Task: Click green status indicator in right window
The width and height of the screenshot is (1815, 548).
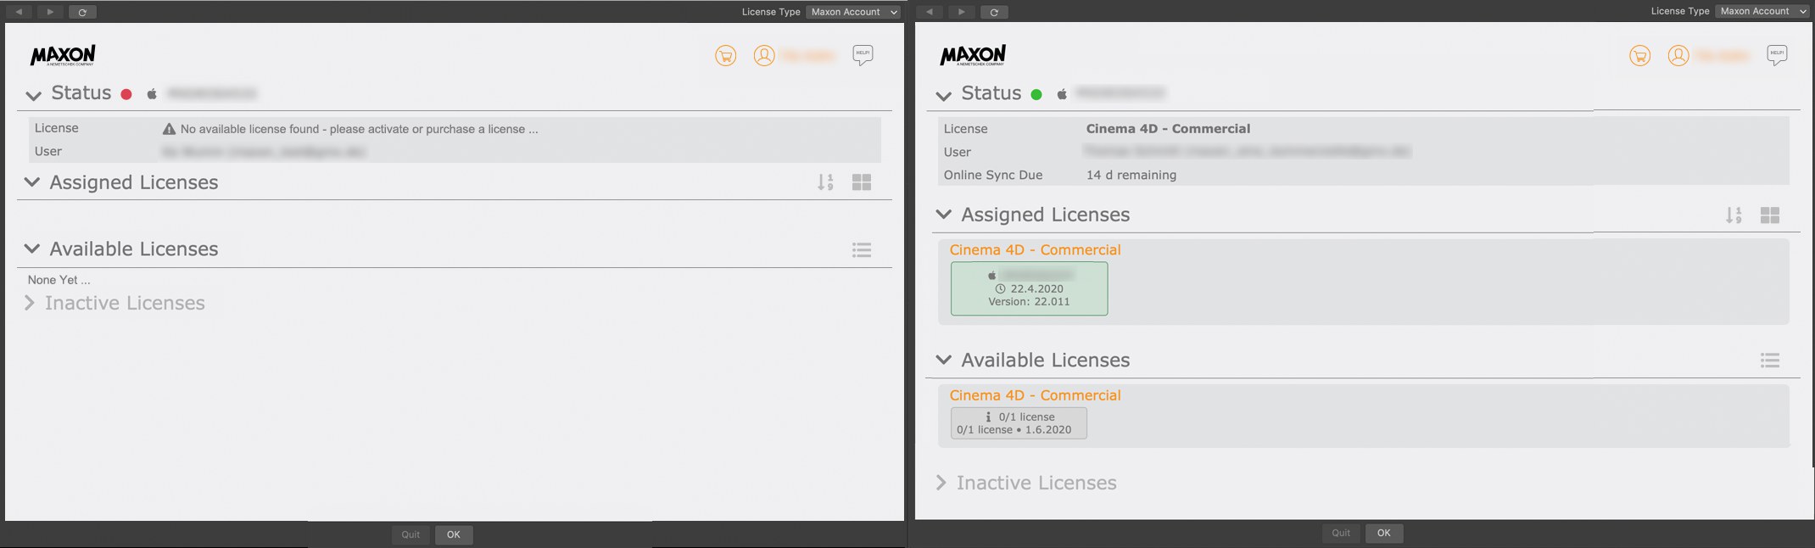Action: coord(1036,94)
